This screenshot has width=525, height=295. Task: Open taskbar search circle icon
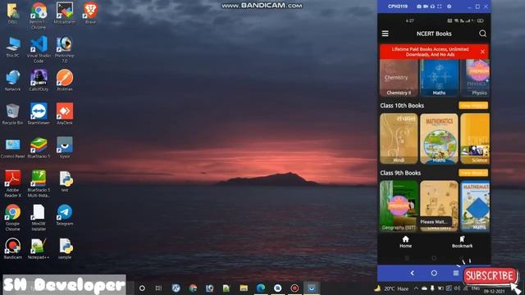(x=142, y=288)
